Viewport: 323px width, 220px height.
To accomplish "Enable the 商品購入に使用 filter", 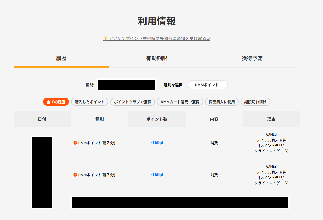I will tap(222, 102).
